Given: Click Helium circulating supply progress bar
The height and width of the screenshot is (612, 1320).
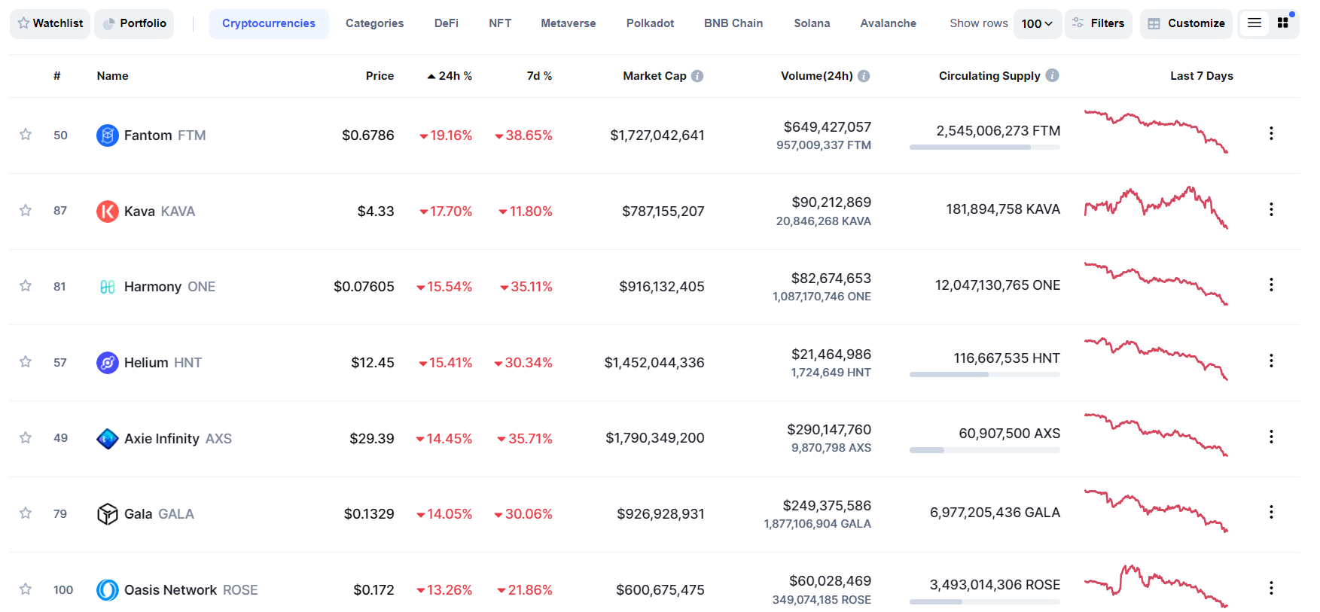Looking at the screenshot, I should tap(984, 374).
